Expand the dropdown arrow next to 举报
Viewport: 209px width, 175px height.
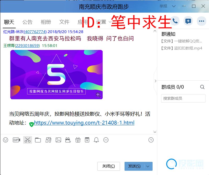tap(174, 6)
